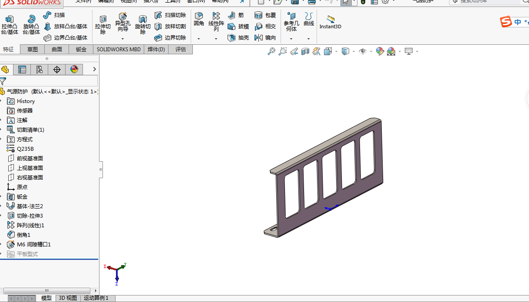Open the ConfigurationManager panel tab
The width and height of the screenshot is (529, 302).
[x=40, y=70]
